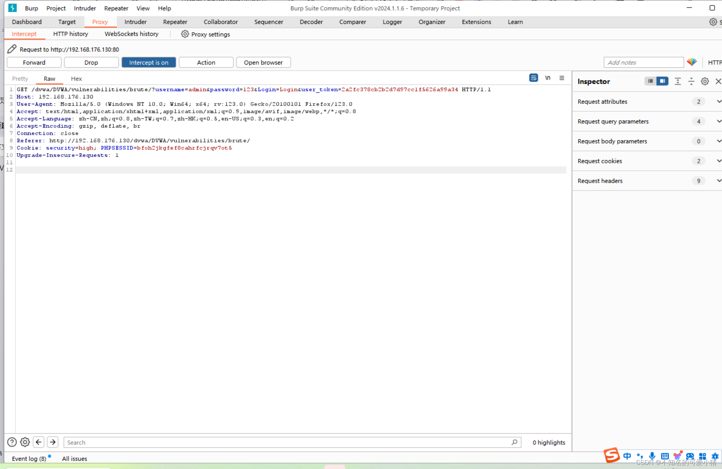
Task: Switch to the Intruder tool tab
Action: click(x=135, y=22)
